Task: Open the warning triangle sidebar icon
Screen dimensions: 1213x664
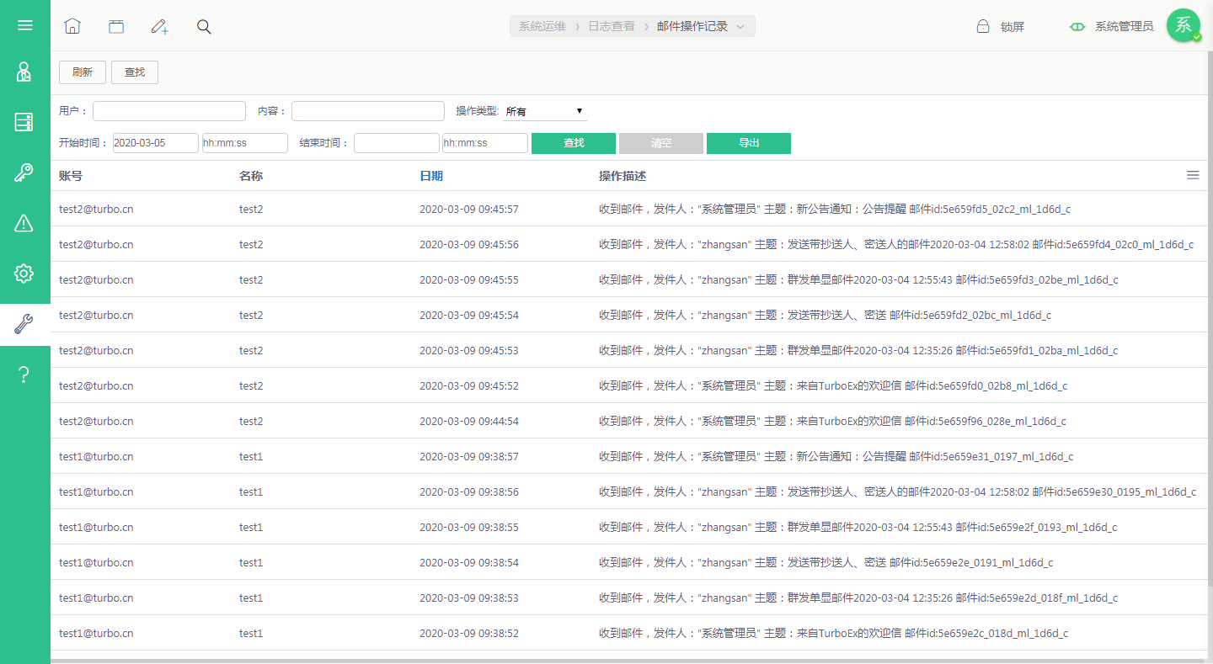Action: (24, 223)
